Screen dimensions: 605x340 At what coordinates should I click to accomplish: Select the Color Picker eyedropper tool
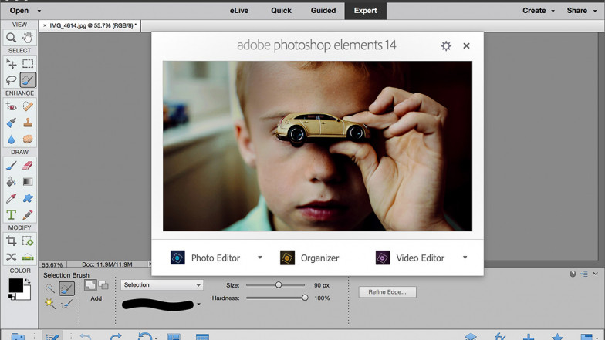tap(11, 198)
